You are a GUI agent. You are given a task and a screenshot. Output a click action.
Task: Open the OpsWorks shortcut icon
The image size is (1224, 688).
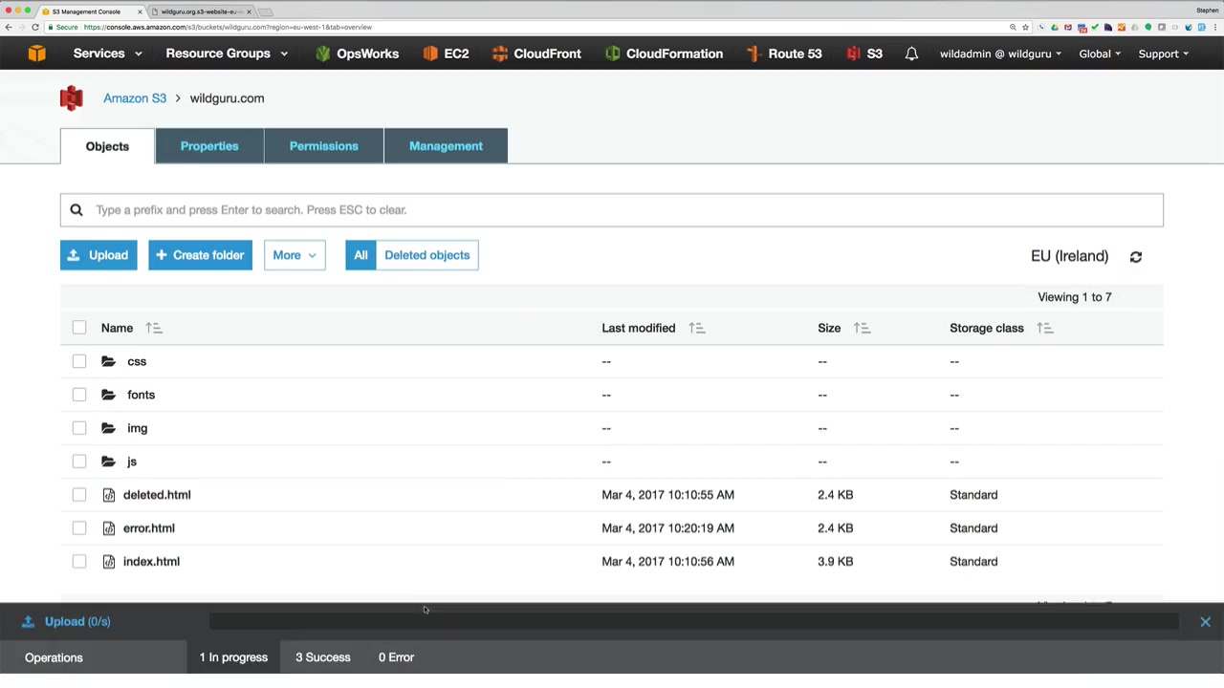coord(322,54)
